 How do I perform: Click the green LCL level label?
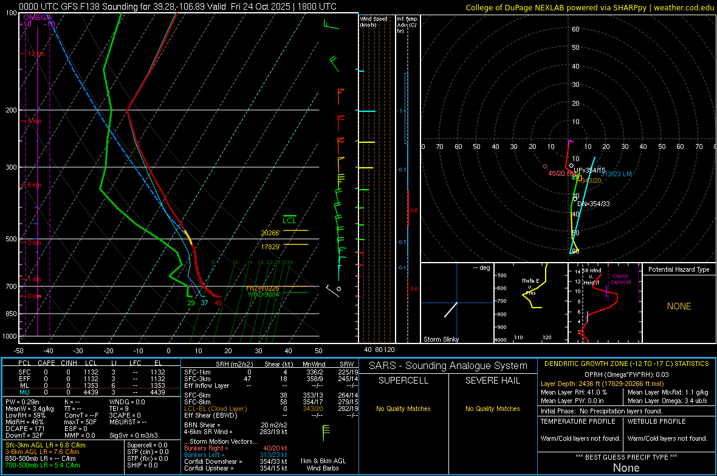pos(289,220)
